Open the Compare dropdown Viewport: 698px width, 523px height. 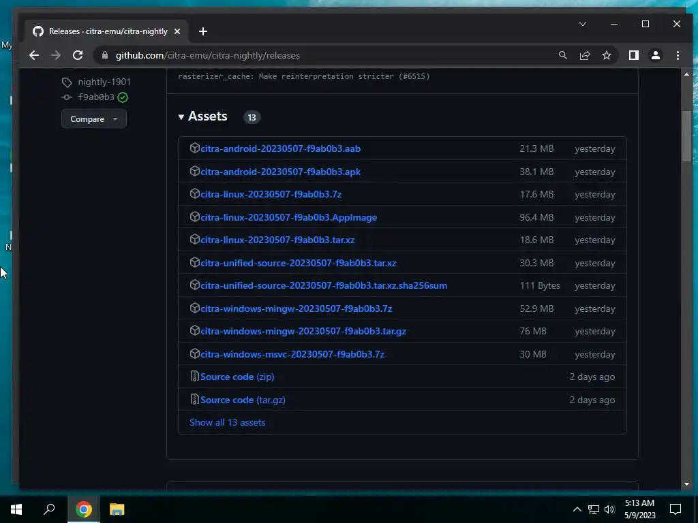point(94,119)
